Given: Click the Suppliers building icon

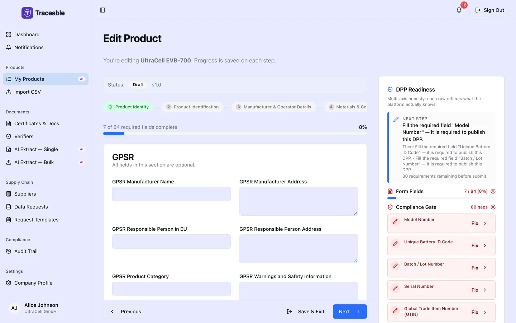Looking at the screenshot, I should (x=9, y=194).
